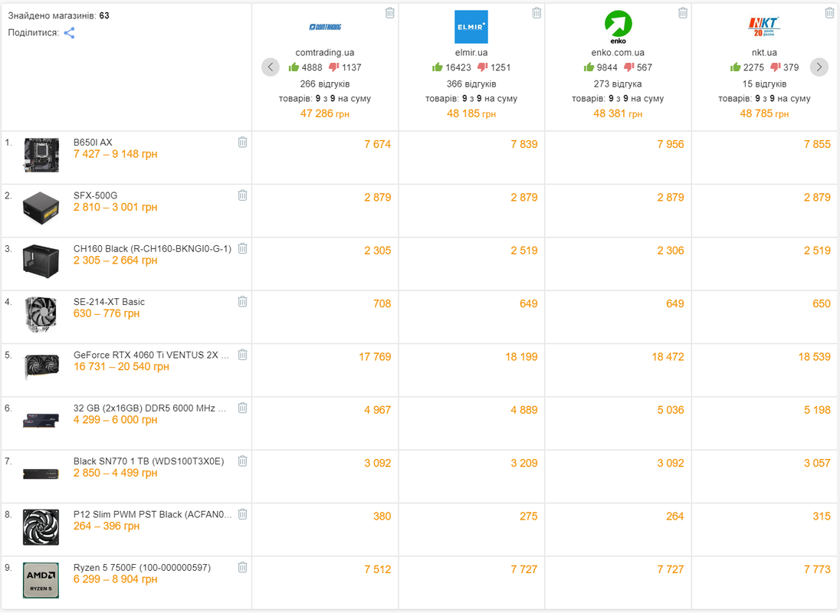Delete the SE-214-XT Basic row with its trash icon

point(243,301)
